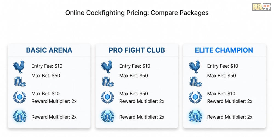Image resolution: width=274 pixels, height=137 pixels.
Task: Click the rooster icon in Basic Arena
Action: (x=19, y=67)
